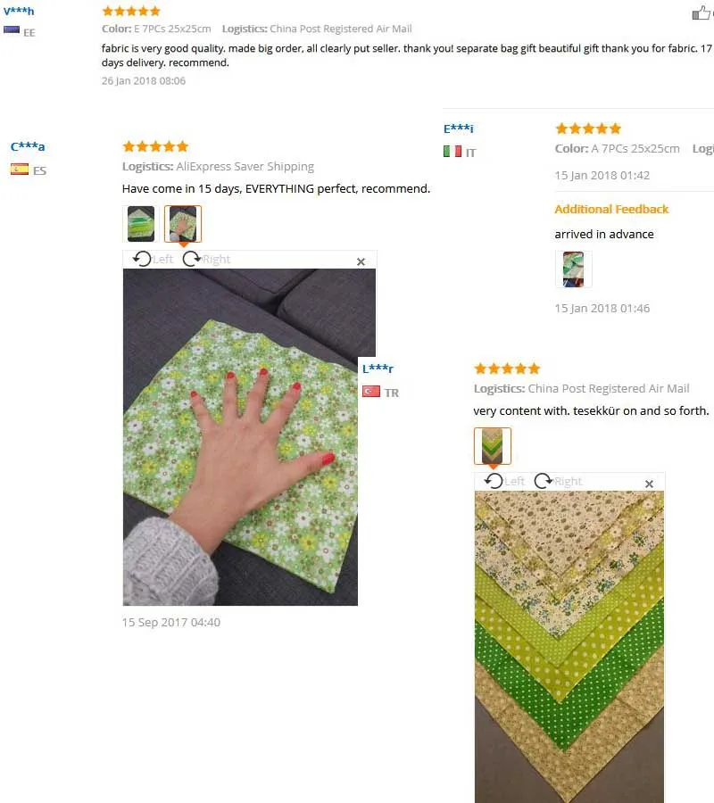Open reviewer L***r's profile
Viewport: 714px width, 803px height.
[x=378, y=368]
